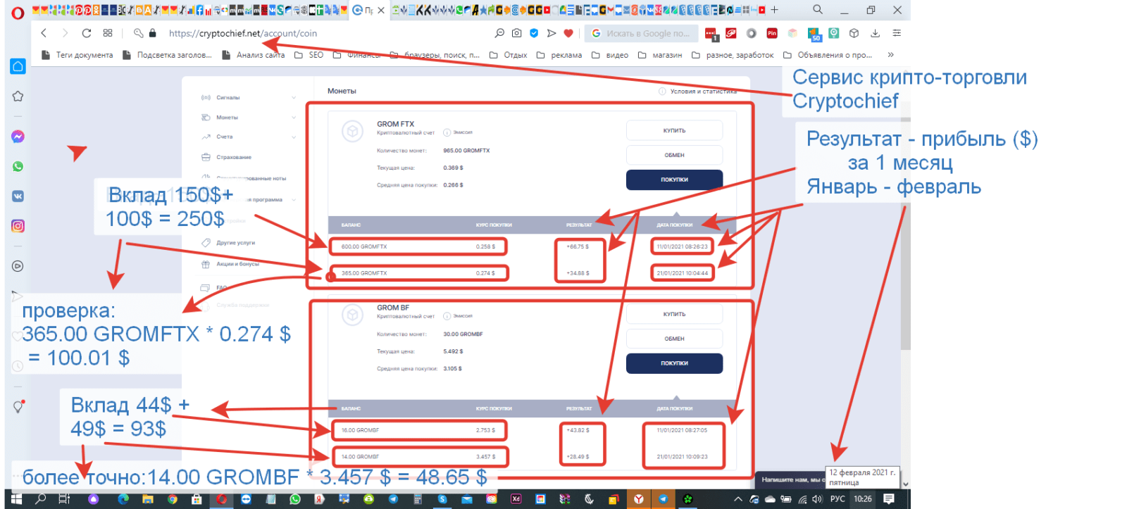This screenshot has height=509, width=1127.
Task: Open the player icon in sidebar
Action: [x=18, y=266]
